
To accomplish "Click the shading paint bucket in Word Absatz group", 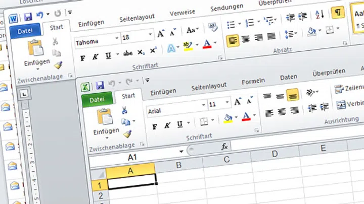I will 311,32.
